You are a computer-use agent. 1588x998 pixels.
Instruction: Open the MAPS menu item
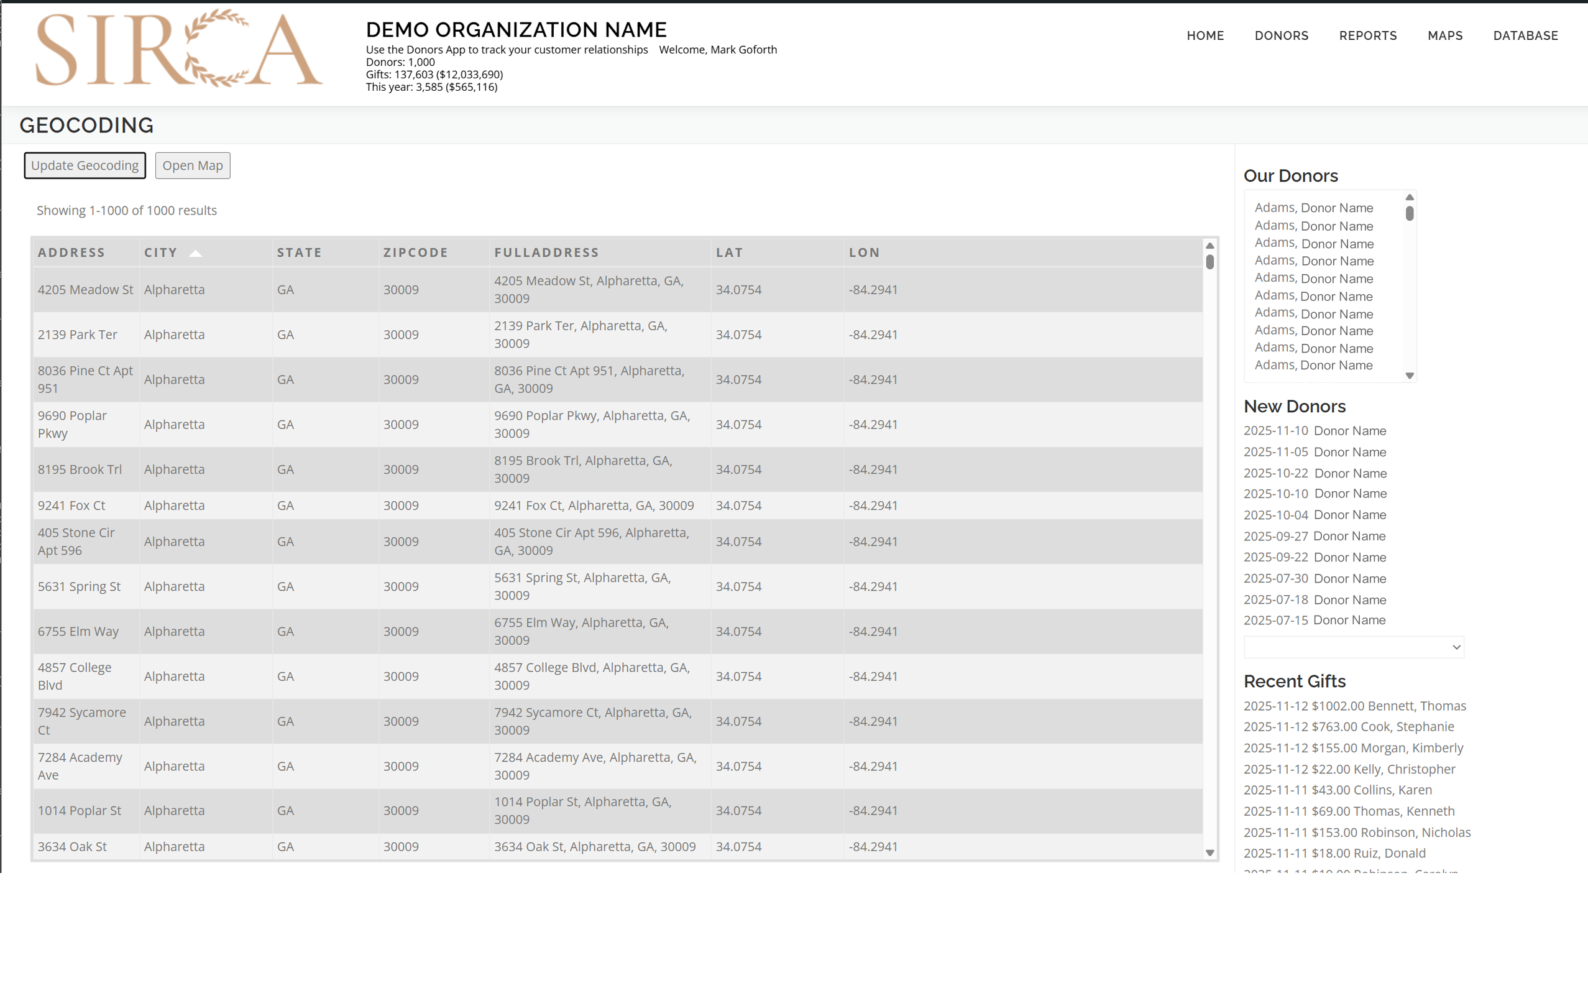point(1444,35)
